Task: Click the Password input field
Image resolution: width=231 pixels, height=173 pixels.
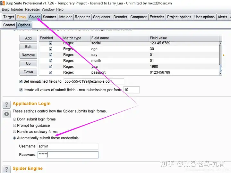Action: tap(68, 155)
